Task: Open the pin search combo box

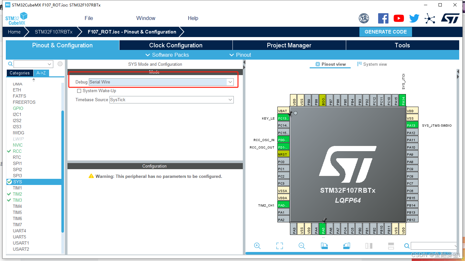Action: point(434,246)
